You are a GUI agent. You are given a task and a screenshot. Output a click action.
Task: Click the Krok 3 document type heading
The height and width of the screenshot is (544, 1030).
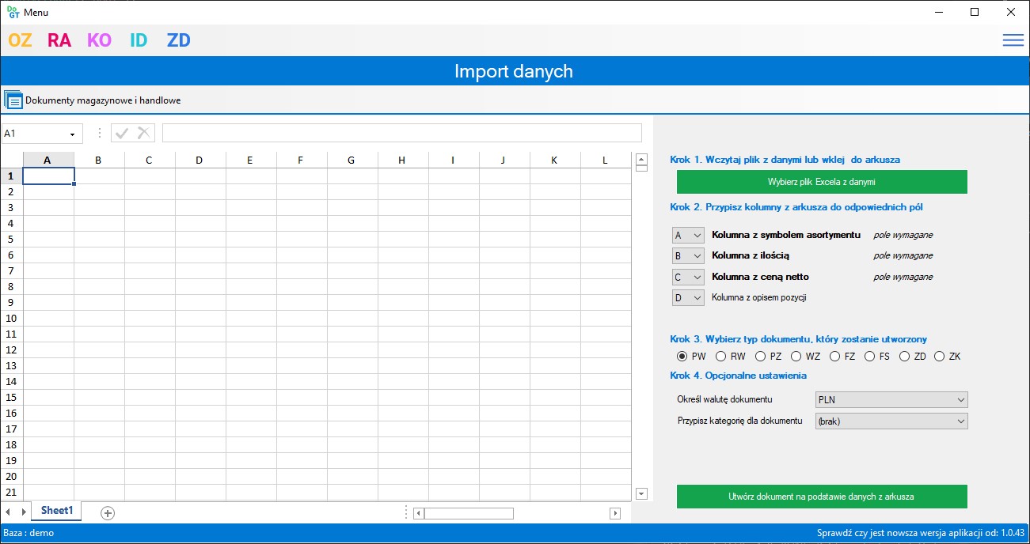tap(798, 338)
